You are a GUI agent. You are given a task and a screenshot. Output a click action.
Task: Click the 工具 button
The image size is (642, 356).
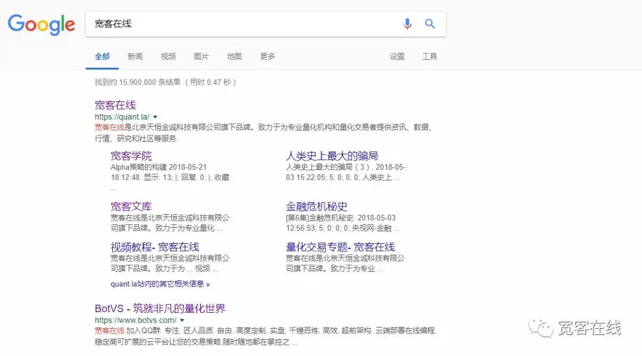pyautogui.click(x=430, y=56)
